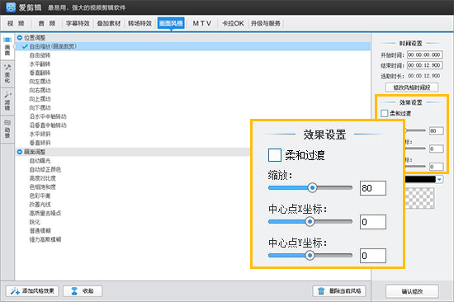
Task: Select the 向下摆动 effect
Action: tap(40, 108)
